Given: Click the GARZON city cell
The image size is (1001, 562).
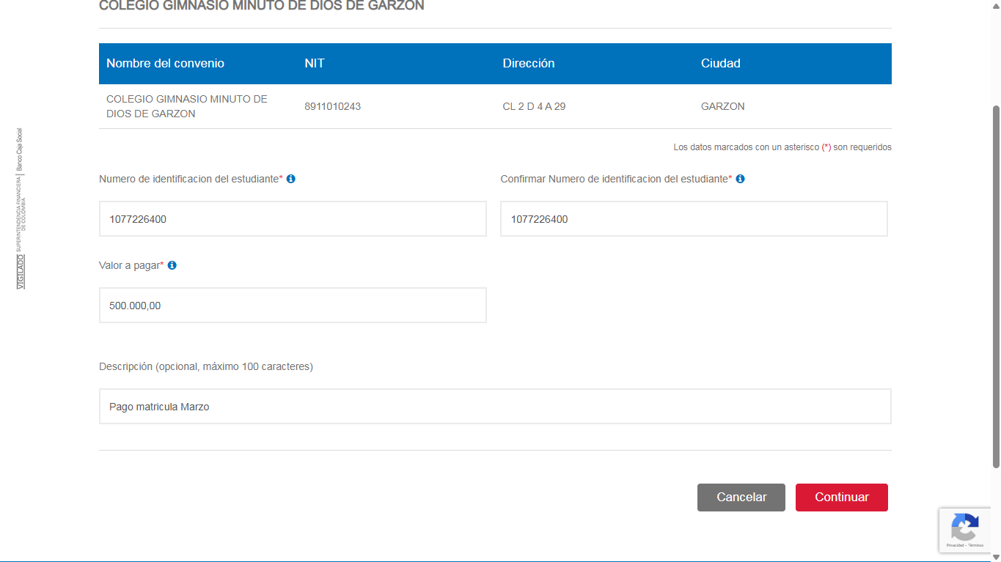Looking at the screenshot, I should (x=723, y=107).
